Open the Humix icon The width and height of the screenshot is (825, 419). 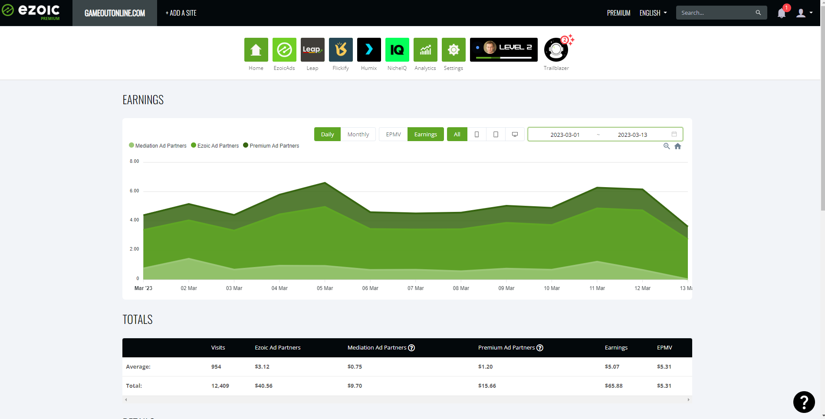(369, 49)
